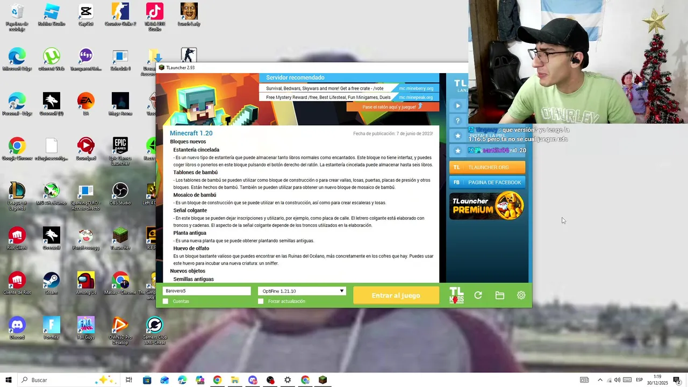Open the Minecraft block taskbar icon
Screen dimensions: 688x387
pos(322,380)
